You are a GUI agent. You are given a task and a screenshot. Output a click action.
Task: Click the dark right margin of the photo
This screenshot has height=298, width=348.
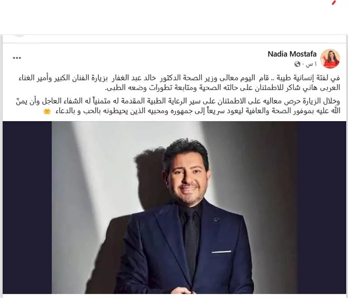[322, 208]
